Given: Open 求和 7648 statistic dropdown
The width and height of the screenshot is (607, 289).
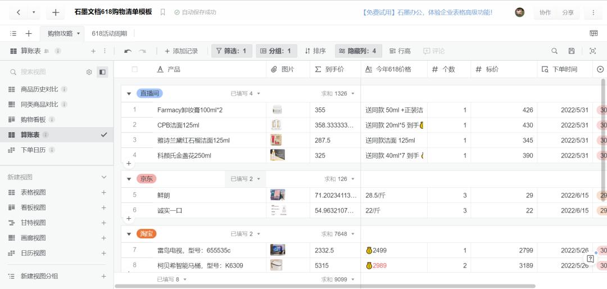Looking at the screenshot, I should tap(338, 234).
